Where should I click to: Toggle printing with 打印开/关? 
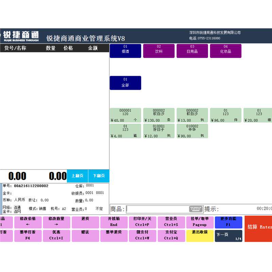tap(142, 222)
